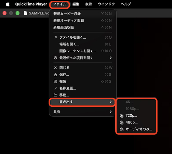172x154 pixels.
Task: Open the 書き出す submenu
Action: [82, 102]
